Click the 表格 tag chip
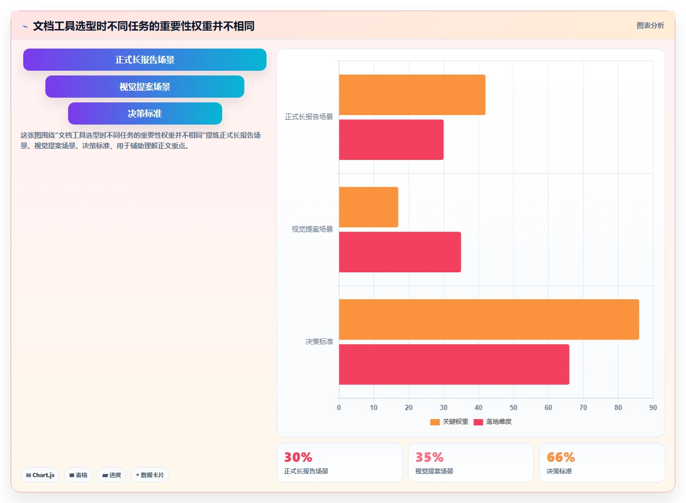This screenshot has width=686, height=503. [78, 475]
